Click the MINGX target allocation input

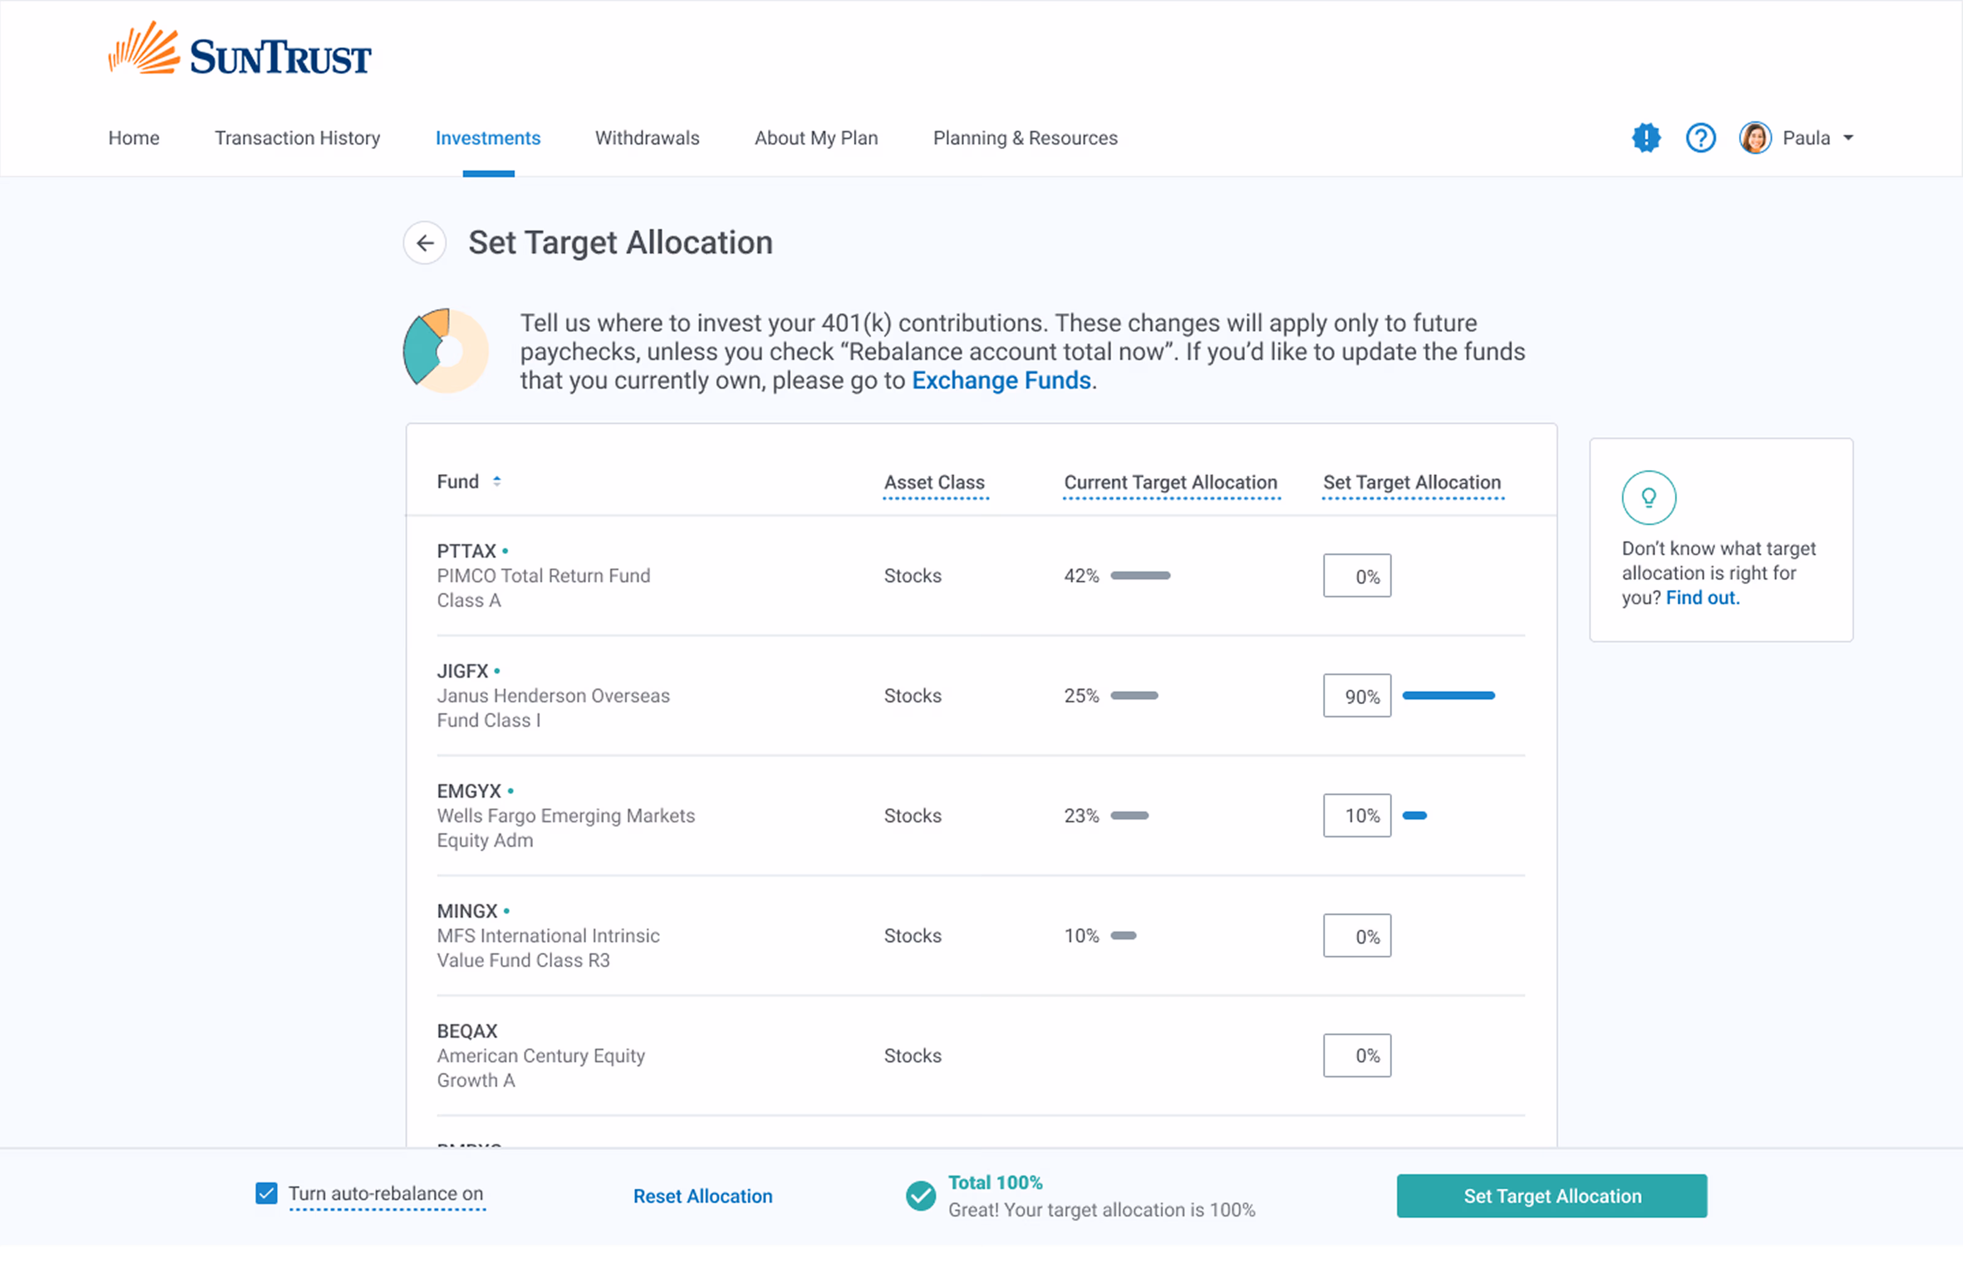pyautogui.click(x=1357, y=935)
